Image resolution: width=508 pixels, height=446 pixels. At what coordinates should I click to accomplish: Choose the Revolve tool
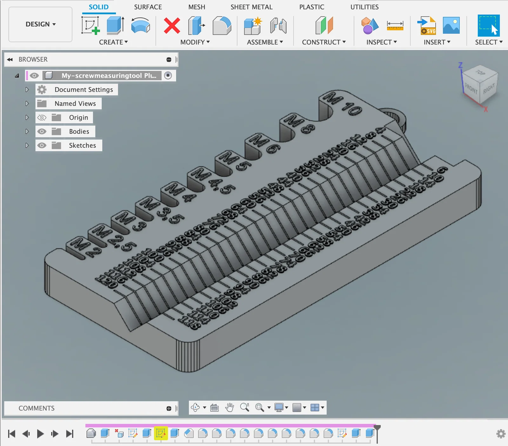click(141, 25)
